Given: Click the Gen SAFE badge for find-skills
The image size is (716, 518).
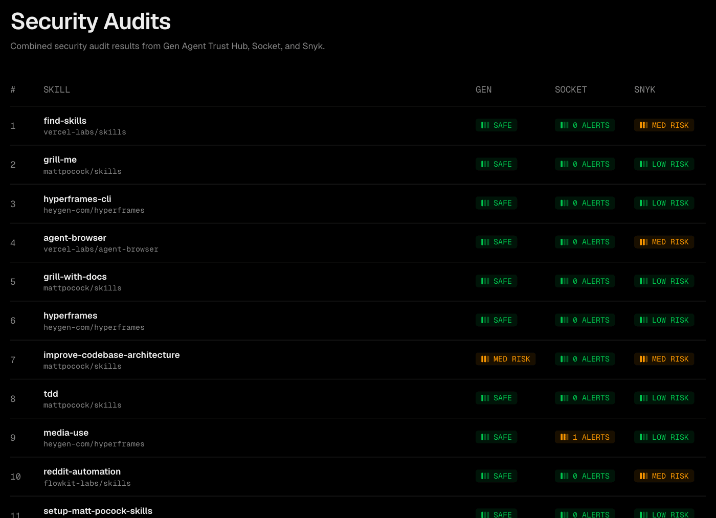Looking at the screenshot, I should (x=496, y=125).
